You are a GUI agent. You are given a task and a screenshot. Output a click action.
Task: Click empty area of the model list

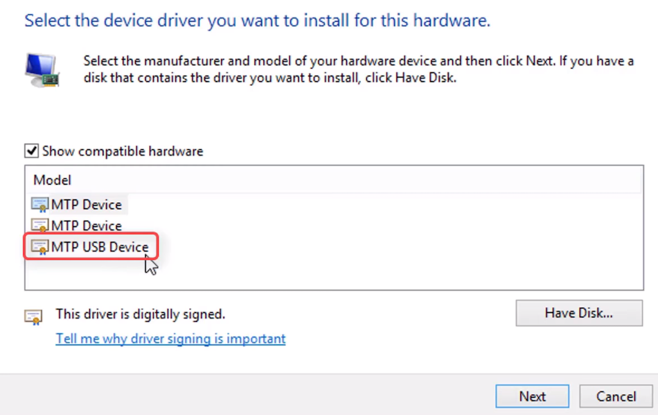click(x=386, y=257)
